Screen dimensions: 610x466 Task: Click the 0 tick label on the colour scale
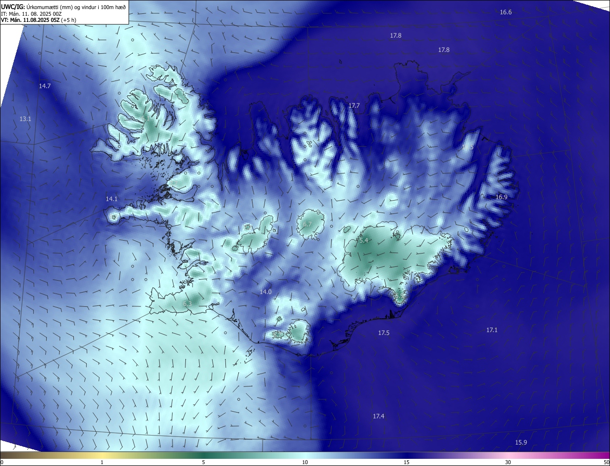[2, 462]
